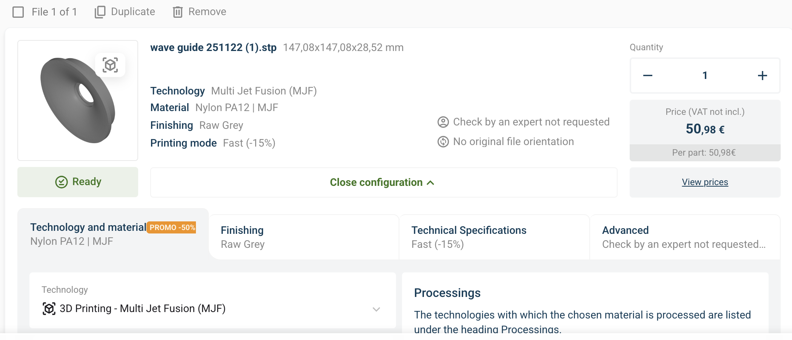The image size is (792, 340).
Task: Collapse the panel with Close configuration
Action: click(383, 182)
